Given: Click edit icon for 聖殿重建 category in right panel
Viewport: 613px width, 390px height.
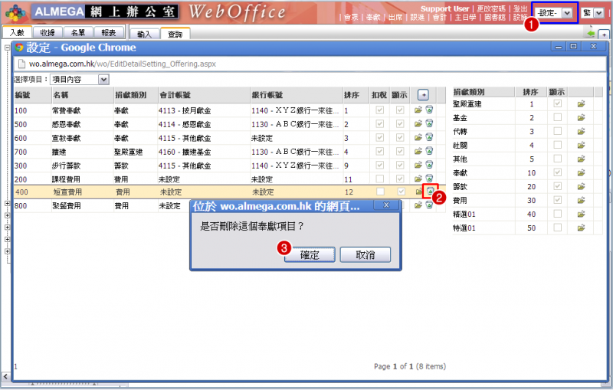Looking at the screenshot, I should pyautogui.click(x=582, y=103).
